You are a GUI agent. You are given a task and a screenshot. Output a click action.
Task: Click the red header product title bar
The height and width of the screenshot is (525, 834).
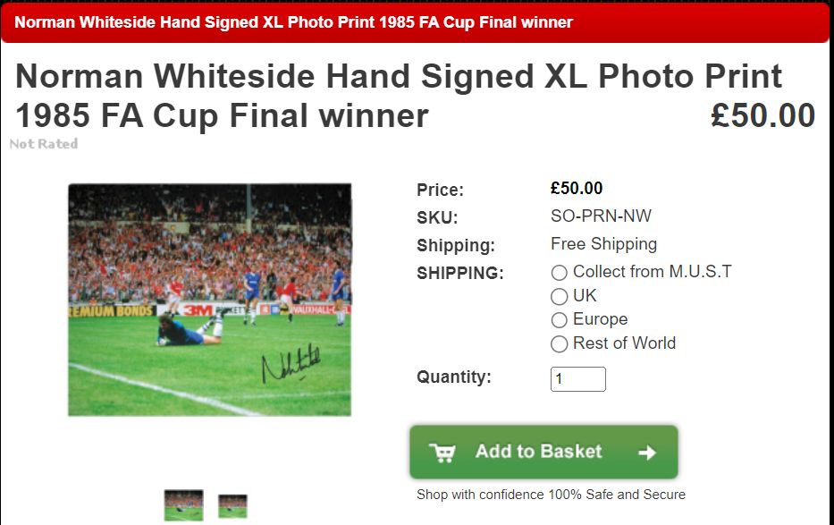417,23
